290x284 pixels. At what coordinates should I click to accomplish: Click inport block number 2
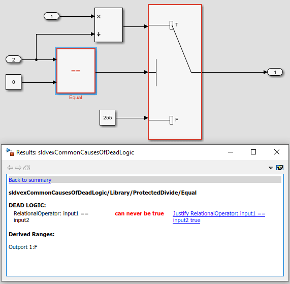[14, 59]
